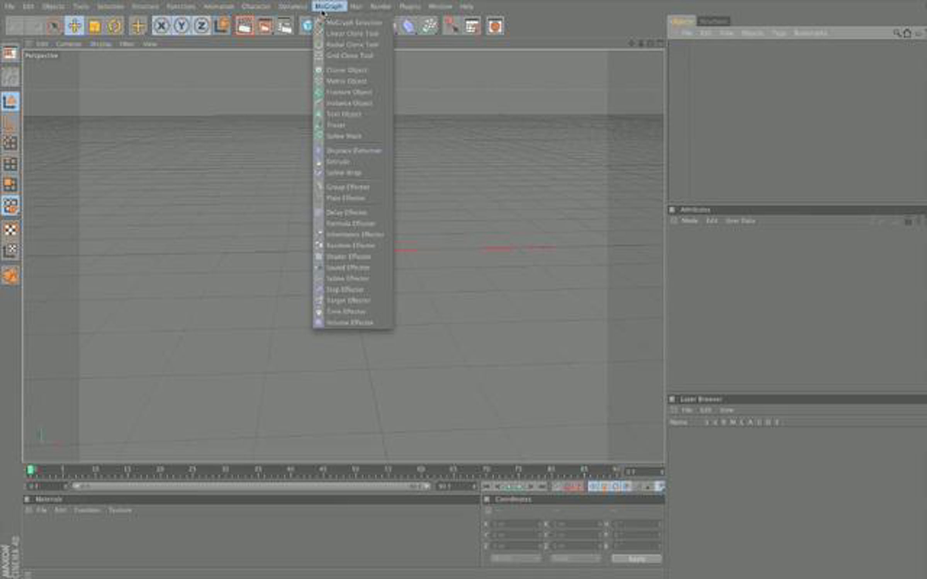
Task: Click the timeline preview range slider
Action: pos(251,486)
